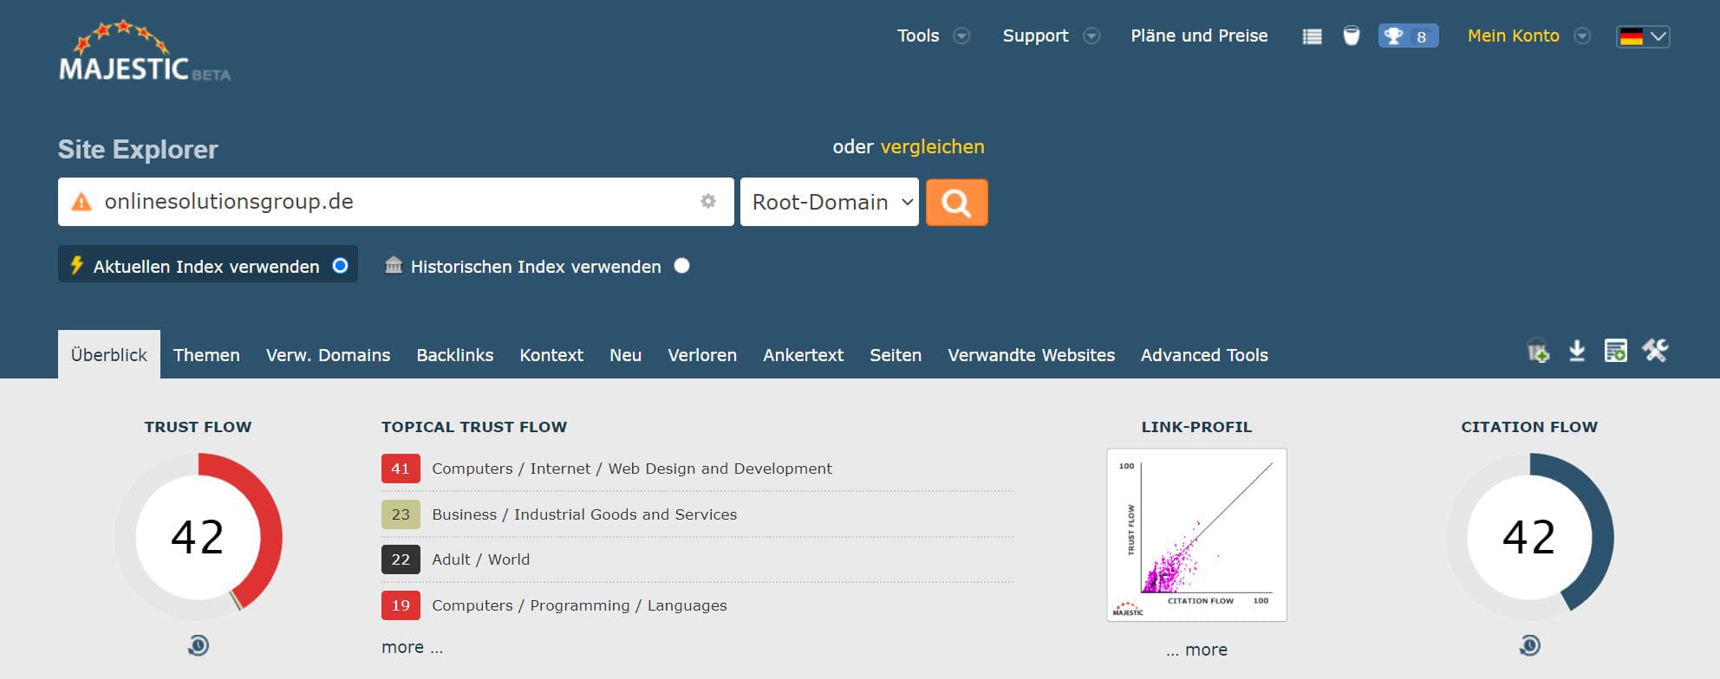This screenshot has width=1720, height=679.
Task: Select Aktuellen Index verwenden radio
Action: (x=340, y=265)
